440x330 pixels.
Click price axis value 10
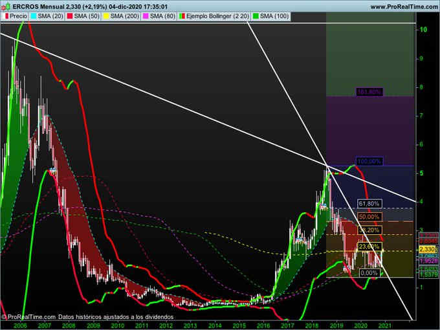coord(423,30)
